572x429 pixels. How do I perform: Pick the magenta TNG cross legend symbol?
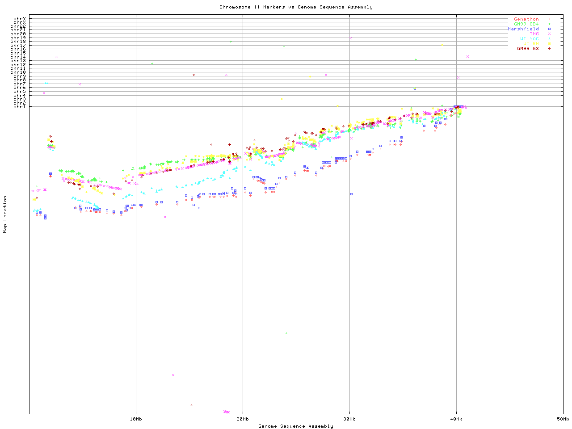(549, 34)
